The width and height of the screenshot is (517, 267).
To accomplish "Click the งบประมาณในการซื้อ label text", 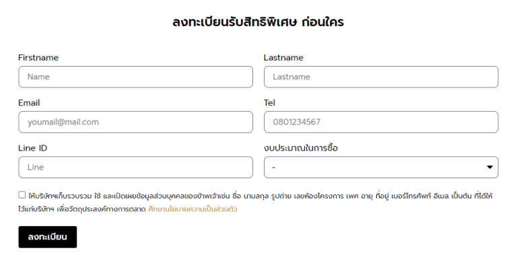I will point(301,148).
